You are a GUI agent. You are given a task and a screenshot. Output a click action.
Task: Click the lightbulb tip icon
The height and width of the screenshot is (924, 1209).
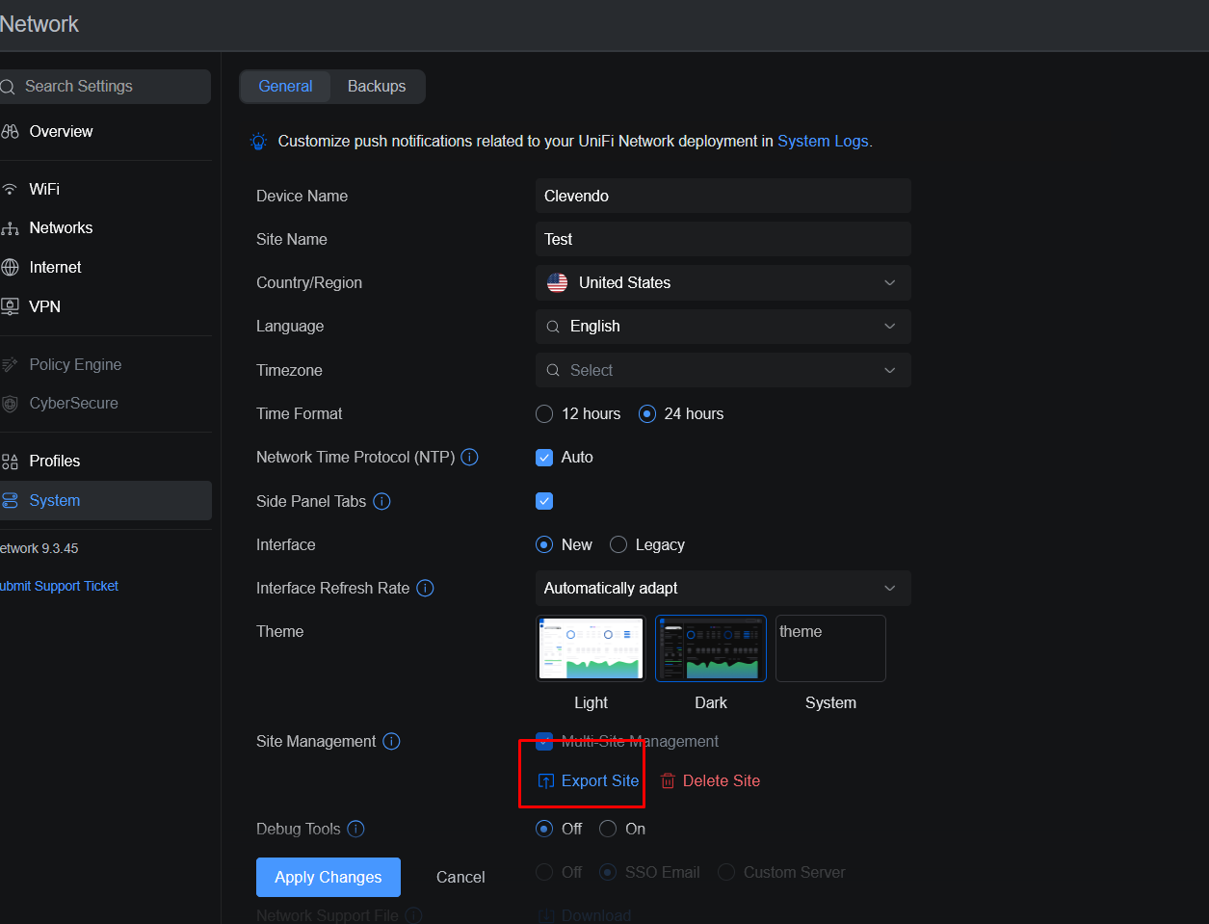[258, 141]
